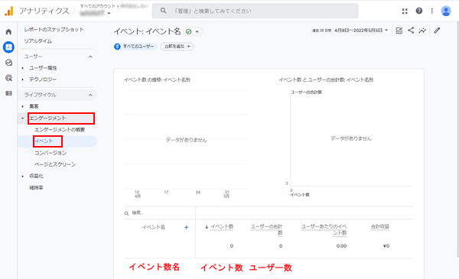The height and width of the screenshot is (279, 459).
Task: Open the Home icon in left rail
Action: 8,31
